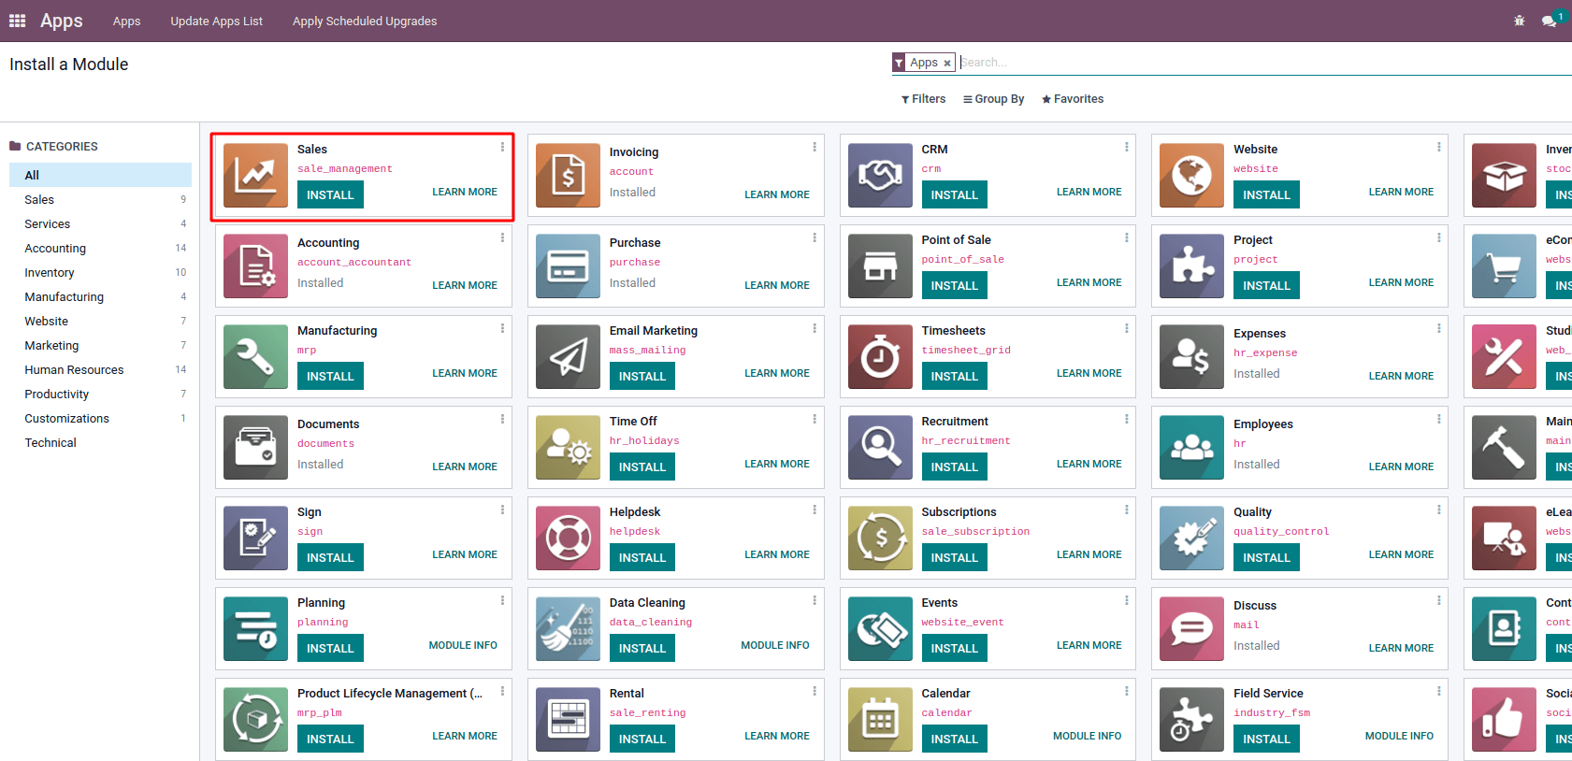Click the Subscriptions recurring dollar icon

[x=881, y=538]
